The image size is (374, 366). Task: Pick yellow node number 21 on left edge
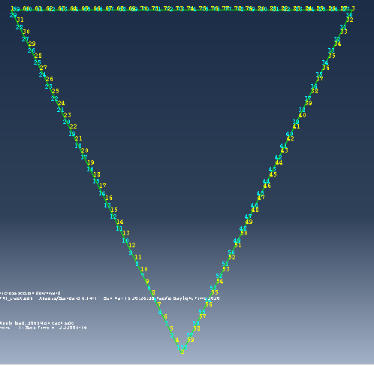[79, 138]
